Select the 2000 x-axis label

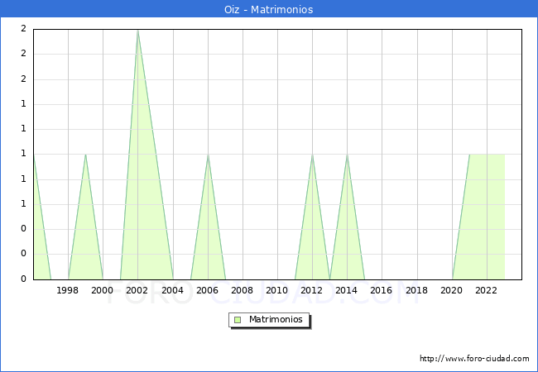[103, 290]
